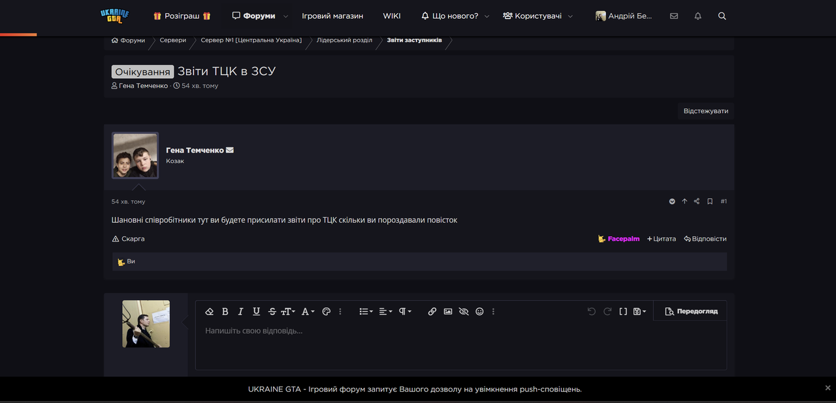
Task: Open more-options dots after the emoji icon
Action: 493,312
